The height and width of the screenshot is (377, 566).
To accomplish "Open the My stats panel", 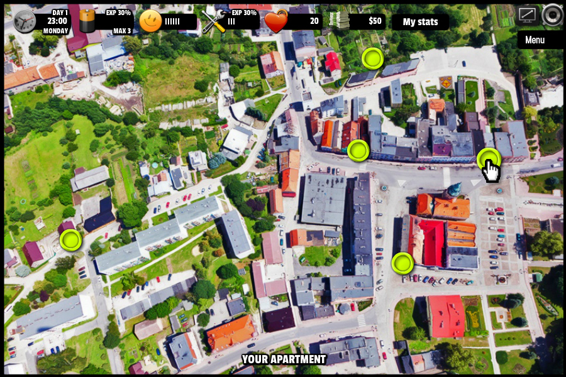I will (420, 22).
